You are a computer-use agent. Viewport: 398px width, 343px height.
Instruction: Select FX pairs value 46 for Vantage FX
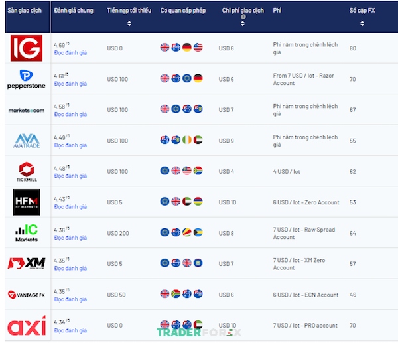click(x=353, y=295)
